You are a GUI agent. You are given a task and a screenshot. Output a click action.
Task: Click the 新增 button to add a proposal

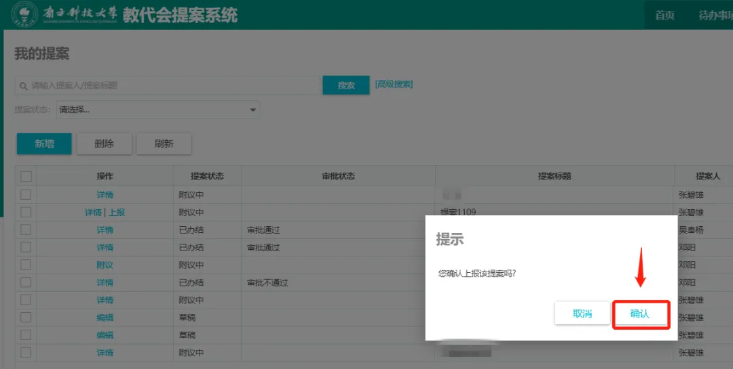44,144
